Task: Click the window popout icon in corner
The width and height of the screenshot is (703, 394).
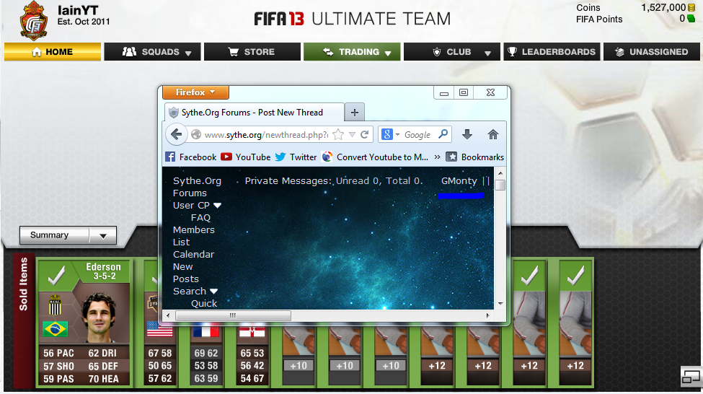Action: click(x=691, y=377)
